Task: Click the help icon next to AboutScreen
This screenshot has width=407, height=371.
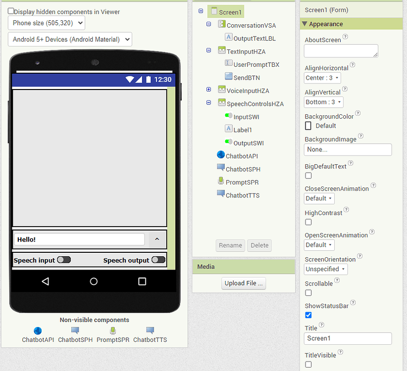Action: pos(346,37)
